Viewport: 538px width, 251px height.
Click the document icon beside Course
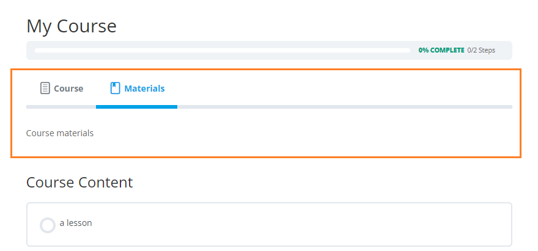(45, 88)
